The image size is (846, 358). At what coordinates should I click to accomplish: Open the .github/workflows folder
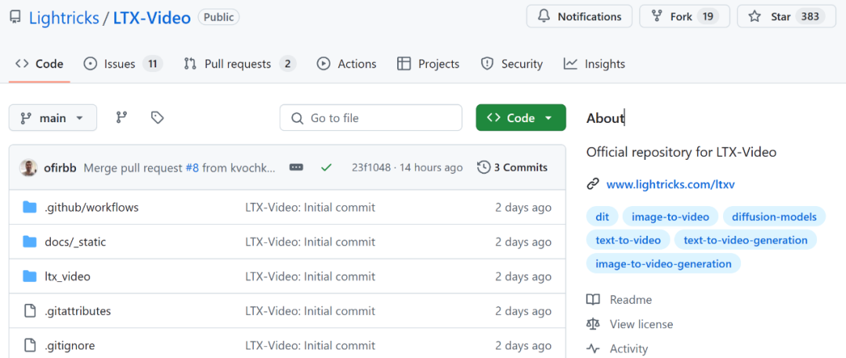pyautogui.click(x=91, y=208)
